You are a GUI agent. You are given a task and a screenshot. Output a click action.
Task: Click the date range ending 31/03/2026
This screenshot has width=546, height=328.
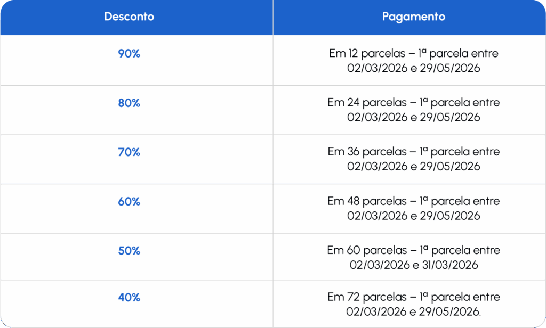[413, 265]
